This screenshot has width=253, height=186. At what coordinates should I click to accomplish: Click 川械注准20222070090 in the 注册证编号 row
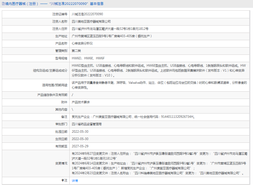[x=87, y=14]
